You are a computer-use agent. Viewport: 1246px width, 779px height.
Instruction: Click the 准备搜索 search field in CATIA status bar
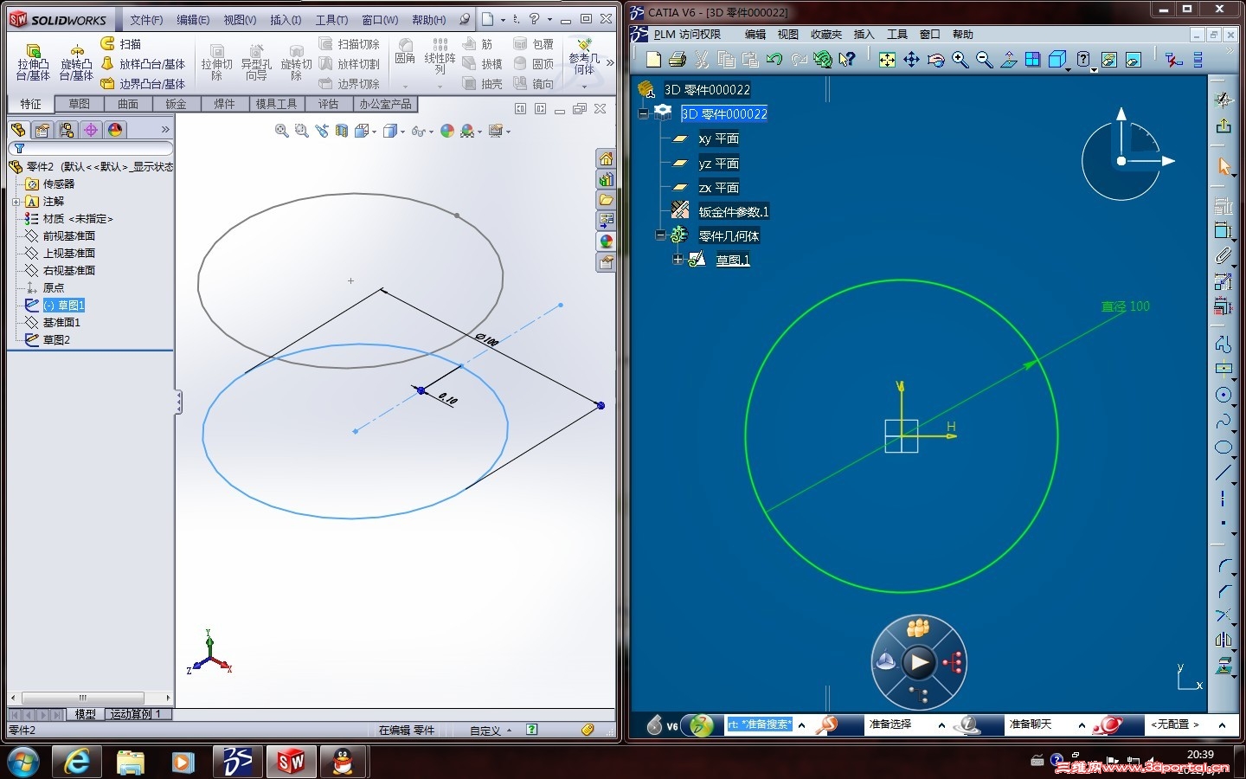pyautogui.click(x=759, y=724)
